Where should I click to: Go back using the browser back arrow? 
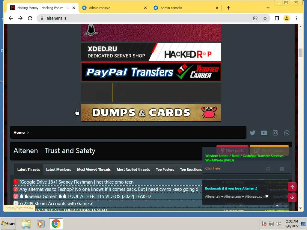(x=11, y=18)
